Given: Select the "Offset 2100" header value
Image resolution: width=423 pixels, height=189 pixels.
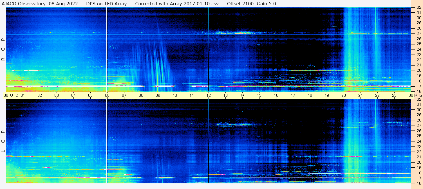Looking at the screenshot, I should point(240,4).
